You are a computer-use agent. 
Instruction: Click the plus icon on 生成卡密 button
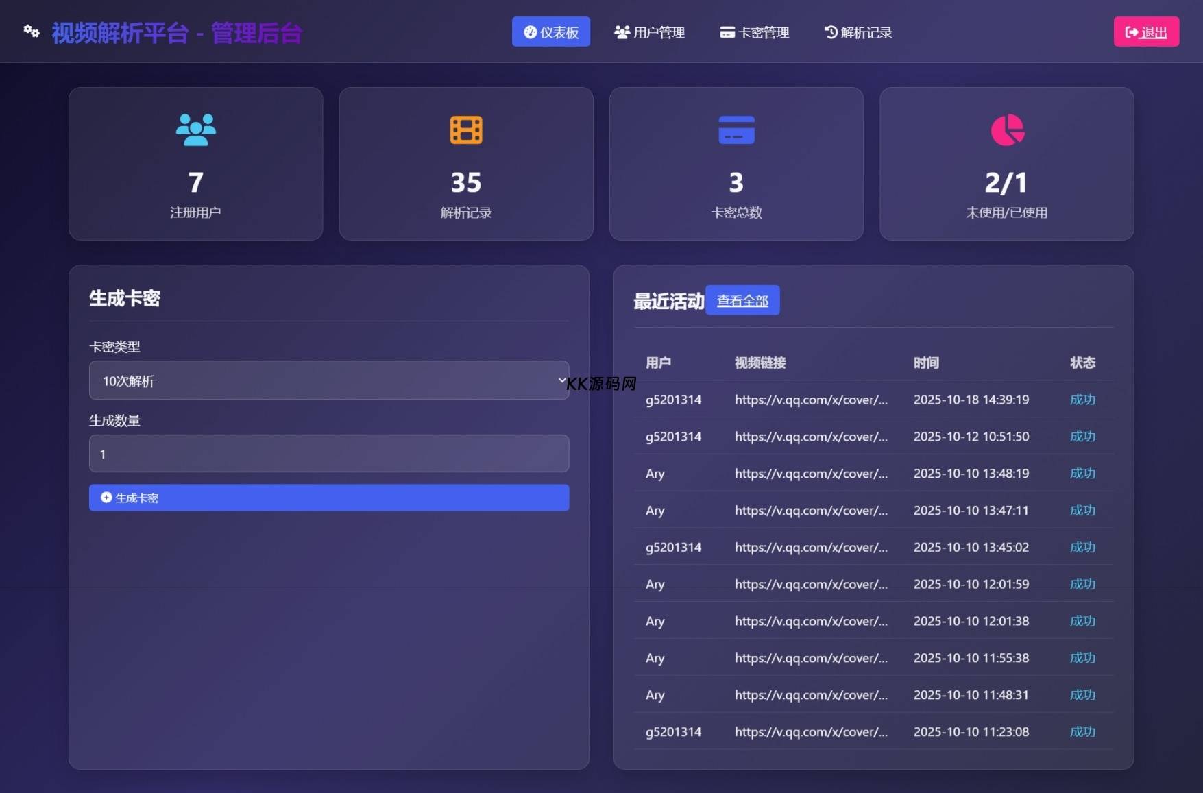(x=106, y=498)
